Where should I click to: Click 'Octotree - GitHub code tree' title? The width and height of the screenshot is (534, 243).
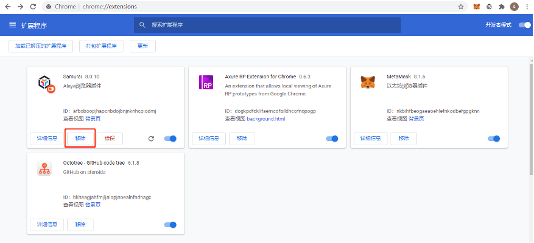click(x=94, y=163)
